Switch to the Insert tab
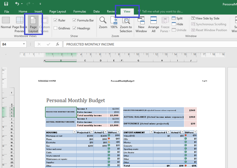Viewport: 237px width, 168px height. [x=38, y=11]
